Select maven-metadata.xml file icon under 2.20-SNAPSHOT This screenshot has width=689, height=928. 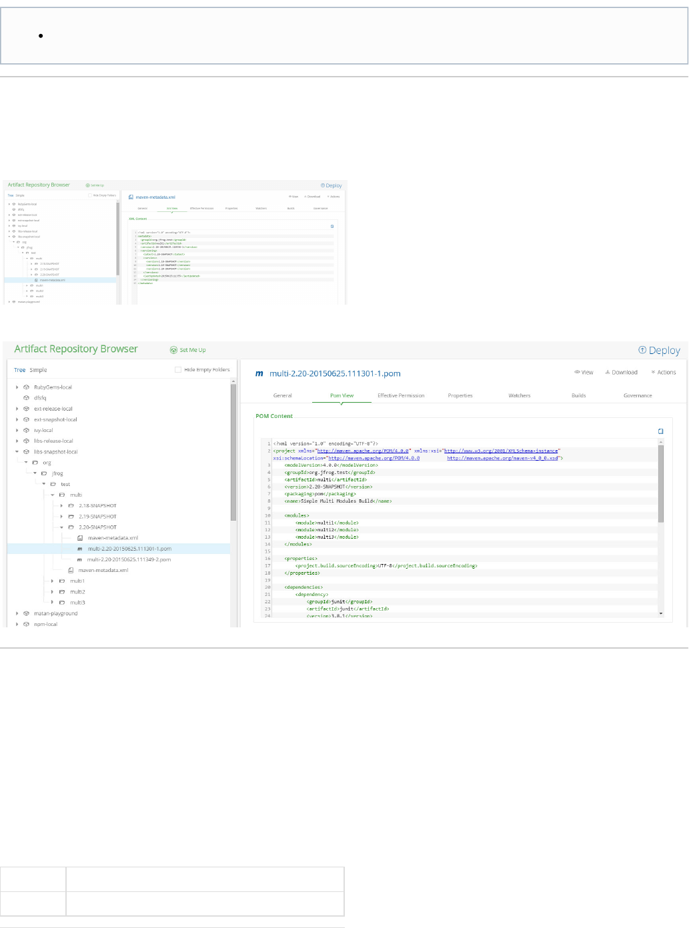click(x=80, y=538)
